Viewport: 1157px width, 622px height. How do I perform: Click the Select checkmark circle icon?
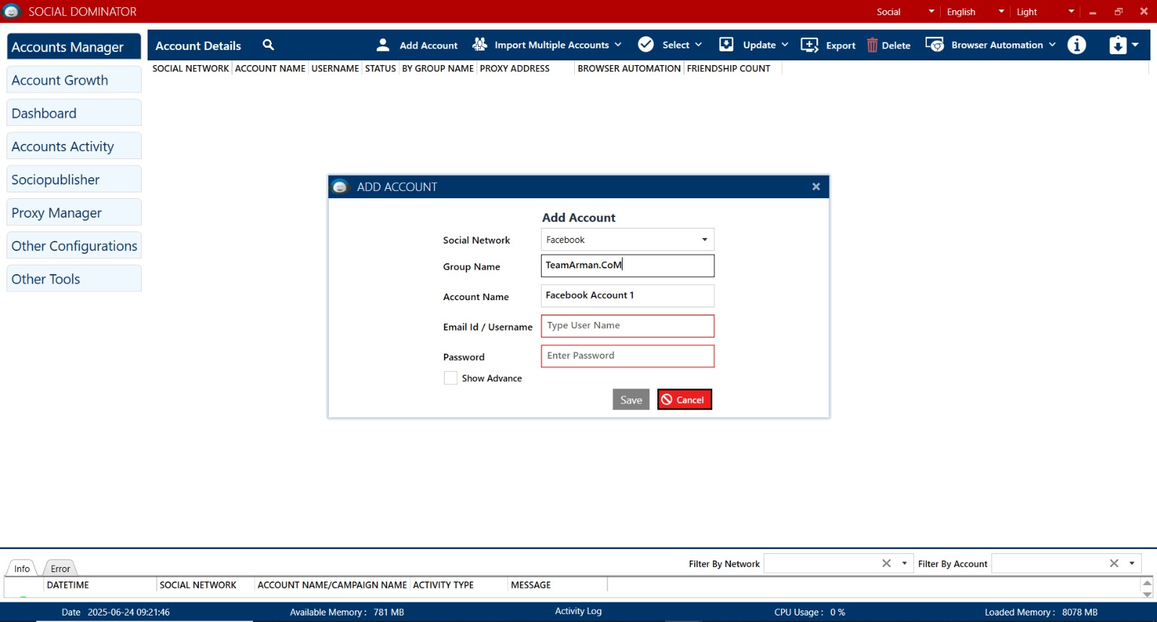pos(646,45)
